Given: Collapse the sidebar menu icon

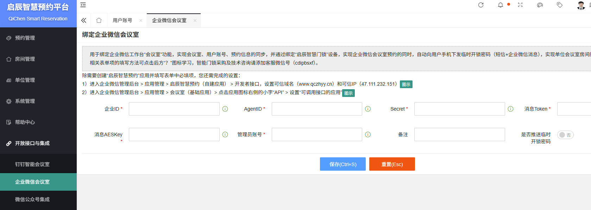Looking at the screenshot, I should coord(83,5).
